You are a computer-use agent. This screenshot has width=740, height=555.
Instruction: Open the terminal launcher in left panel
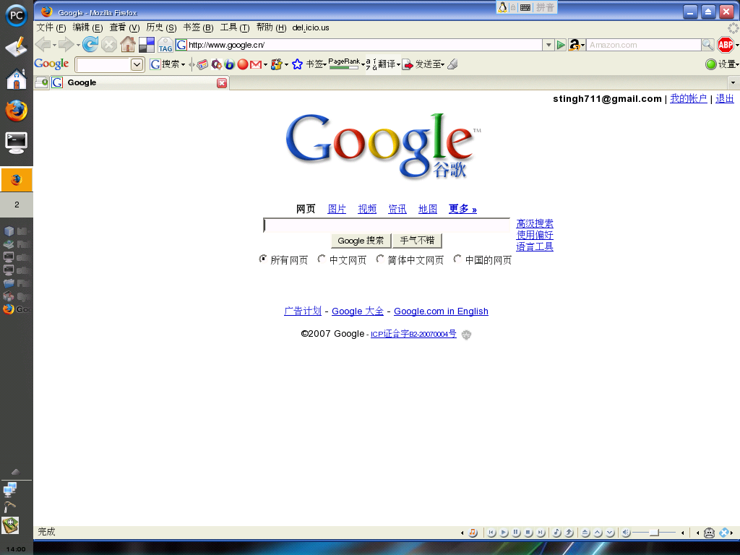(x=17, y=142)
